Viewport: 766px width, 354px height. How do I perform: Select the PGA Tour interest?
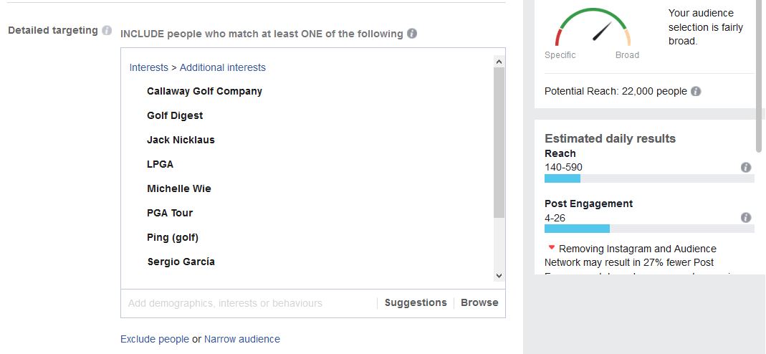tap(170, 213)
